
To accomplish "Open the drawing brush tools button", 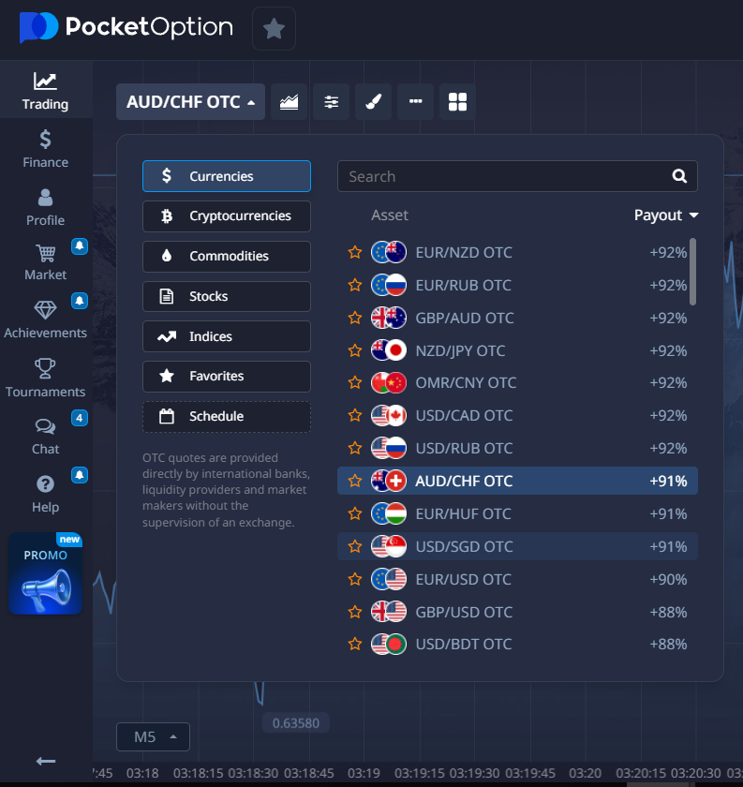I will pyautogui.click(x=374, y=102).
